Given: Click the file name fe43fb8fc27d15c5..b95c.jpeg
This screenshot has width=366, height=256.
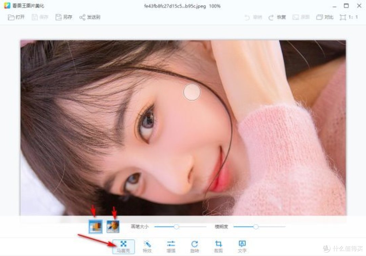Looking at the screenshot, I should [175, 6].
